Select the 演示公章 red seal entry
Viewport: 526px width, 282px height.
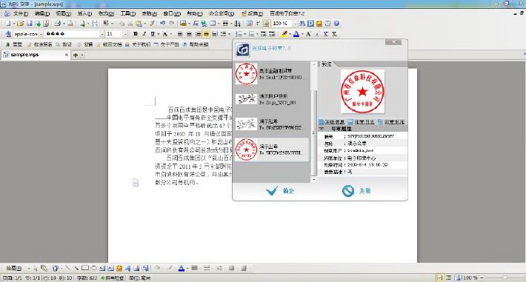coord(272,150)
